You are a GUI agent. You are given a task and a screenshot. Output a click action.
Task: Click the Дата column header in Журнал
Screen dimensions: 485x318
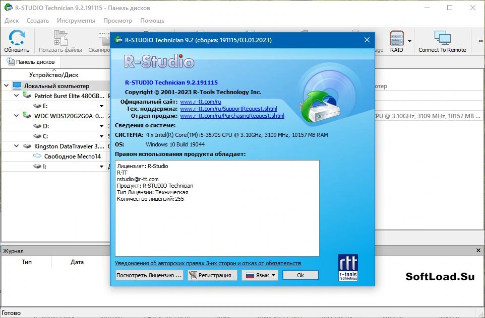77,262
